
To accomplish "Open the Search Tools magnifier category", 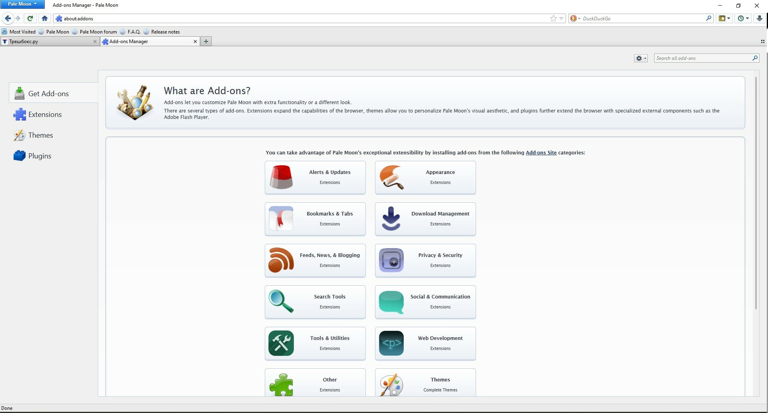I will [x=315, y=302].
